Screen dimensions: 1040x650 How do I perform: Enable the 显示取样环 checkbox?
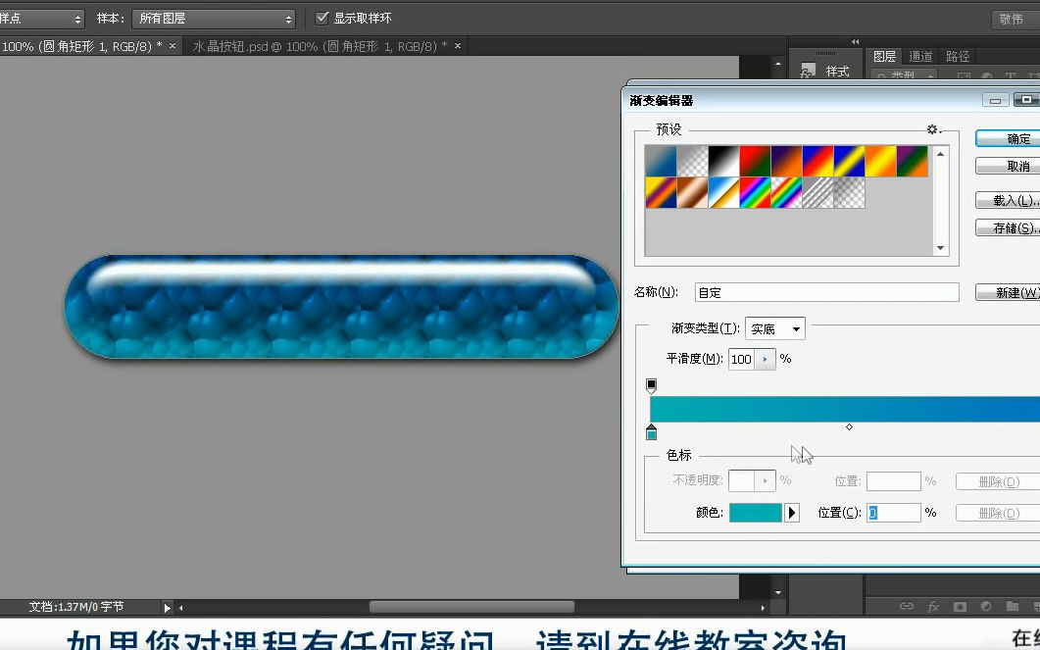322,17
